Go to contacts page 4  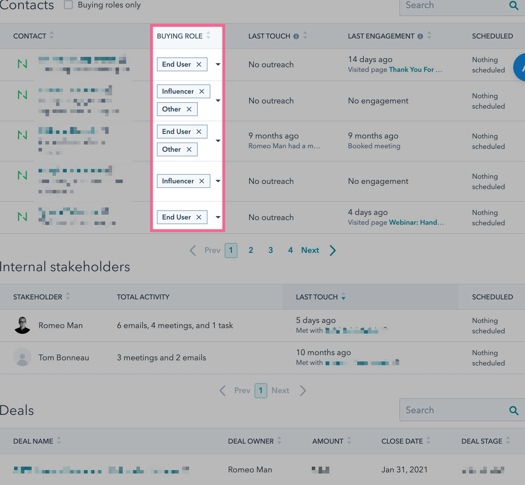pyautogui.click(x=291, y=250)
